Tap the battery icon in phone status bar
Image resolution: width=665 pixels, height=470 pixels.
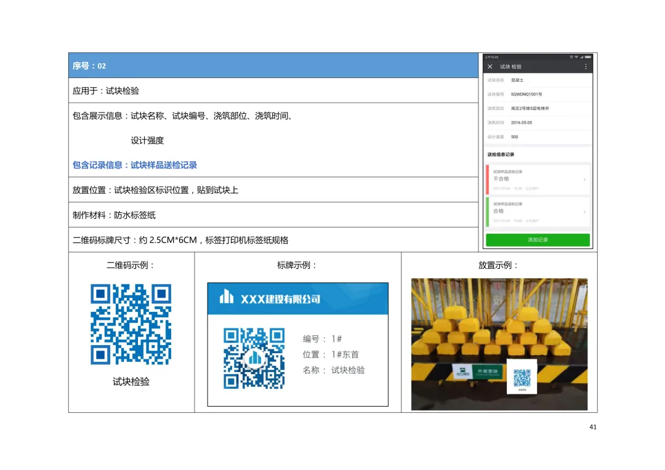pos(587,57)
